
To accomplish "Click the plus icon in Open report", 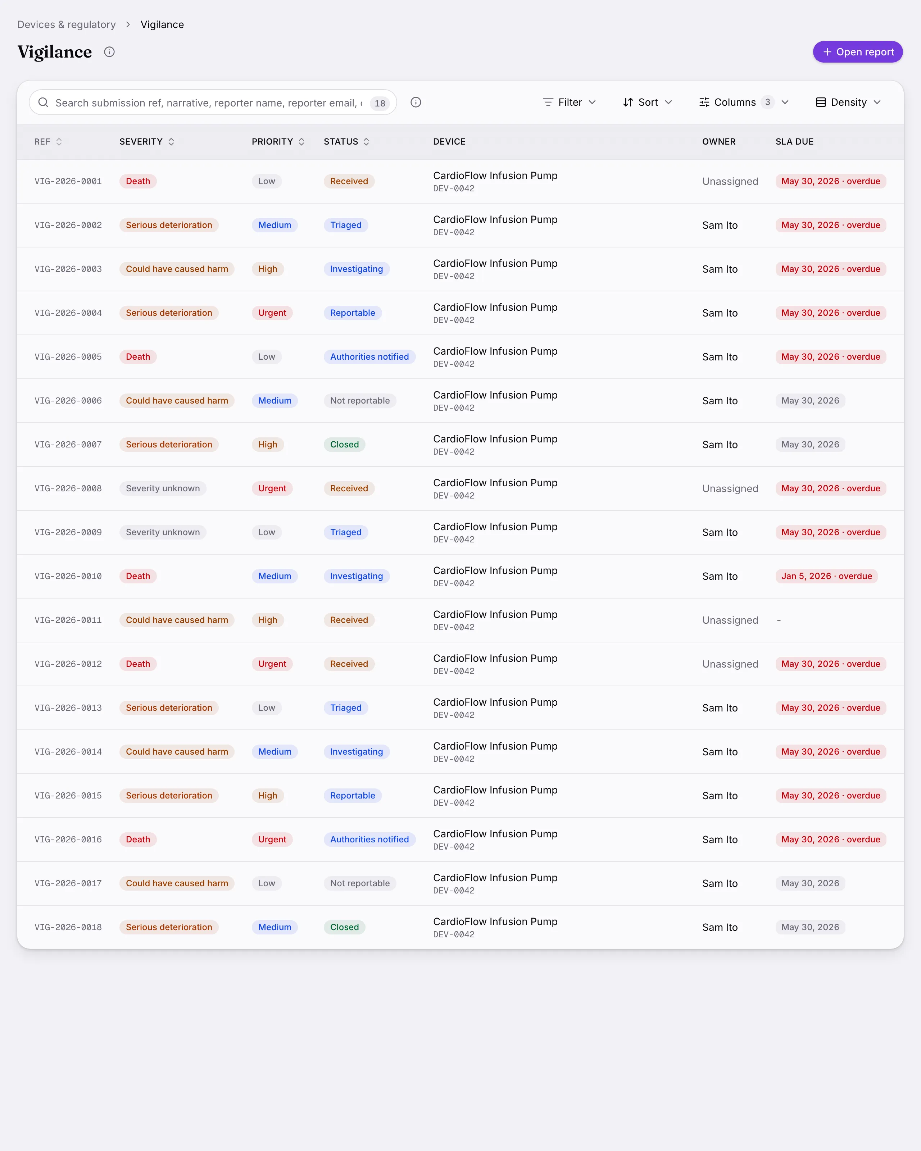I will tap(827, 52).
